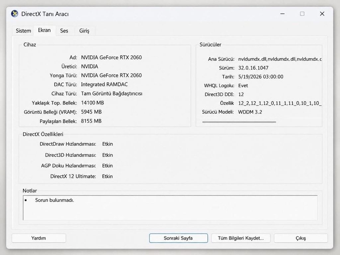Select the Ad value NVIDIA GeForce RTX 2060

pyautogui.click(x=112, y=57)
